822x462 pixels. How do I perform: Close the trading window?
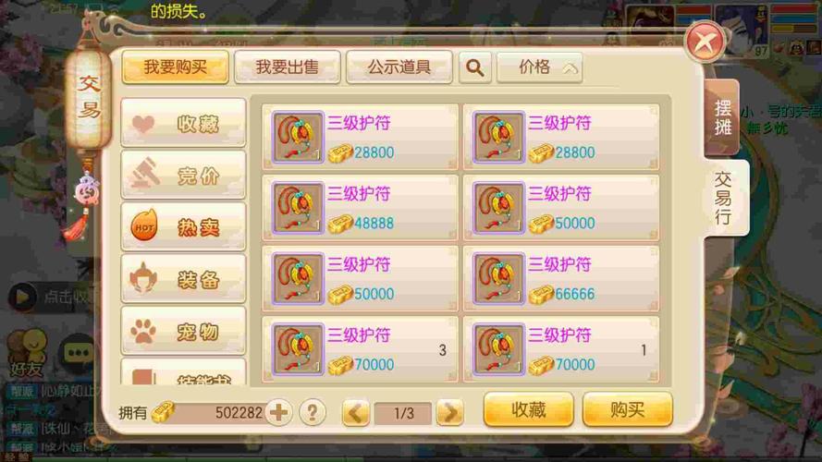click(705, 42)
